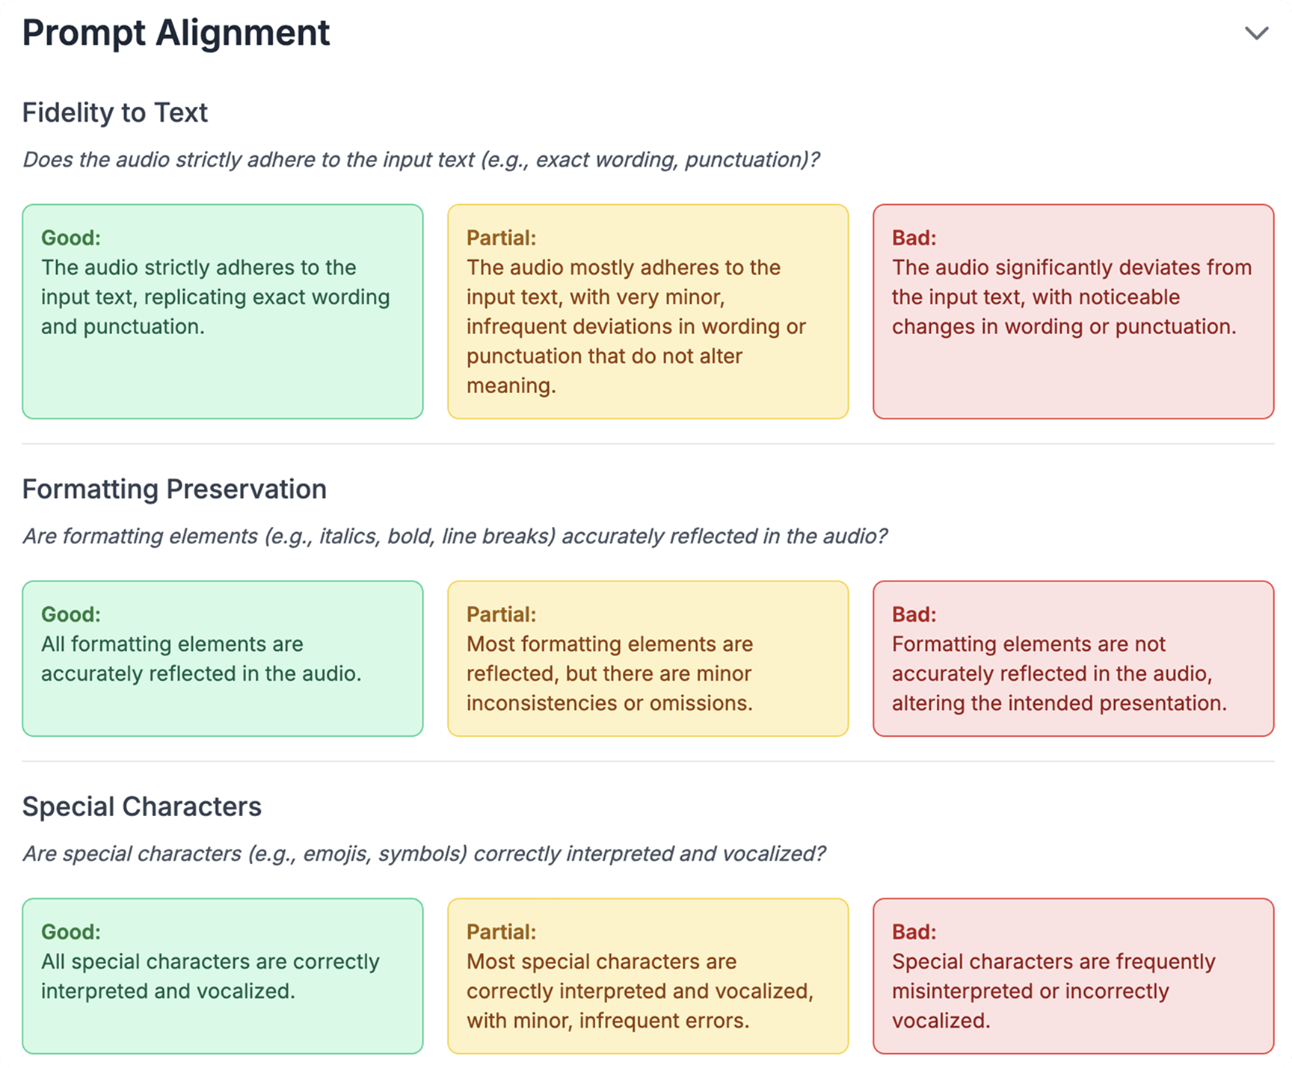Pick Bad card under Special Characters
The image size is (1292, 1068).
point(1074,976)
